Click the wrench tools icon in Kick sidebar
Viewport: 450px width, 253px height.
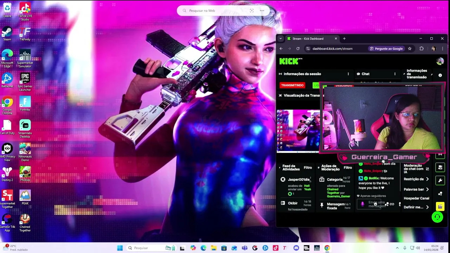pos(440,180)
